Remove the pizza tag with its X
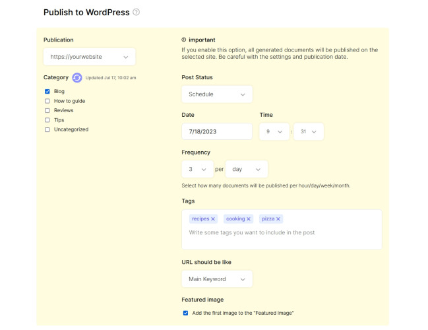Image resolution: width=428 pixels, height=330 pixels. [x=278, y=219]
